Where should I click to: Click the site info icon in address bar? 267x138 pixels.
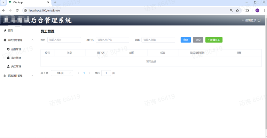(x=25, y=10)
